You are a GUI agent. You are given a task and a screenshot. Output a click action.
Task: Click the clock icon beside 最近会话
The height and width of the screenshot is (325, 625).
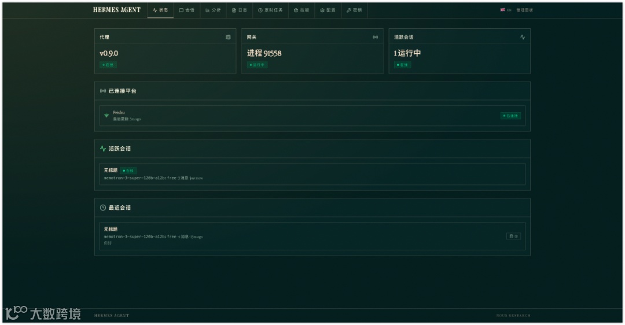point(103,208)
